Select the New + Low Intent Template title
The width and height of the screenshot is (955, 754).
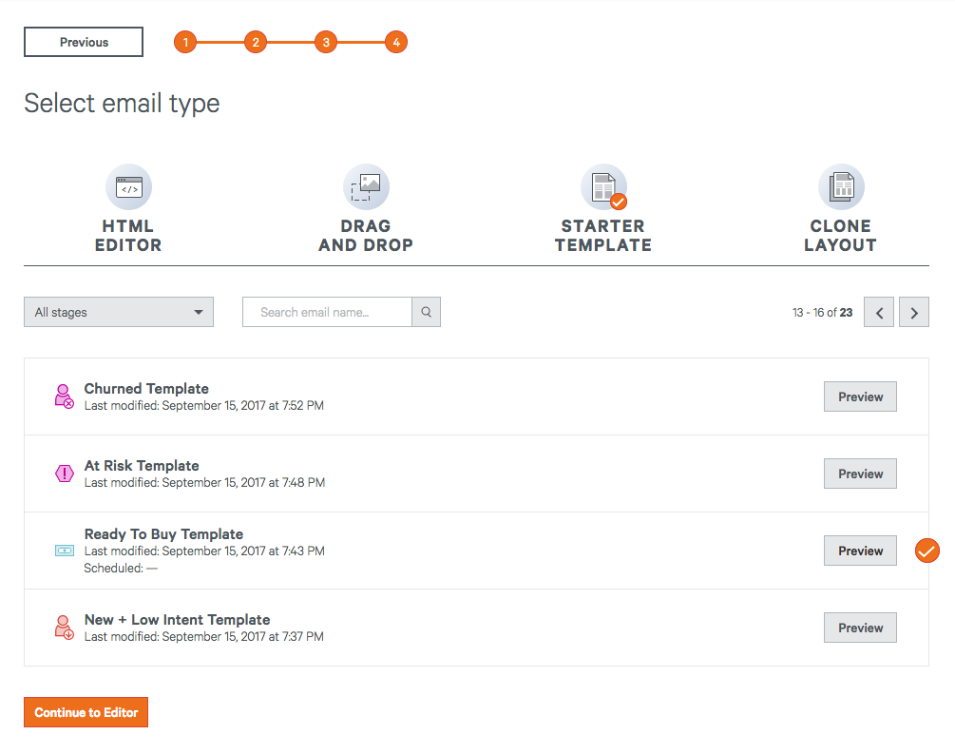click(x=178, y=619)
